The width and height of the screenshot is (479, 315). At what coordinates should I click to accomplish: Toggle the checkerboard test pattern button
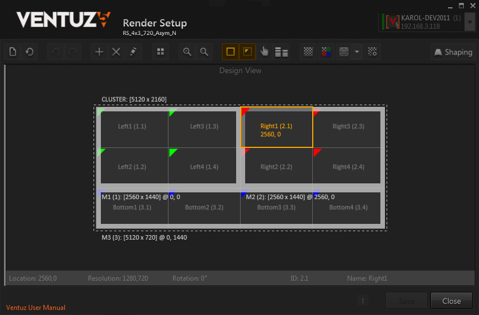point(308,52)
